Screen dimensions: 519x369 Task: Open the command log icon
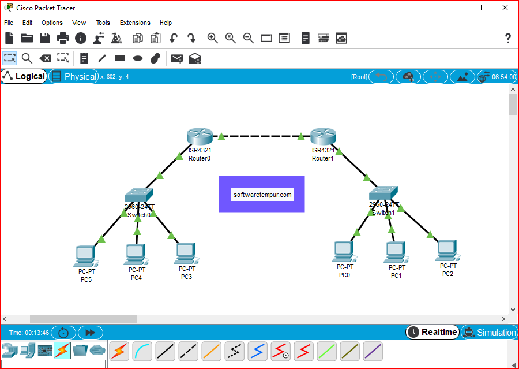click(306, 38)
